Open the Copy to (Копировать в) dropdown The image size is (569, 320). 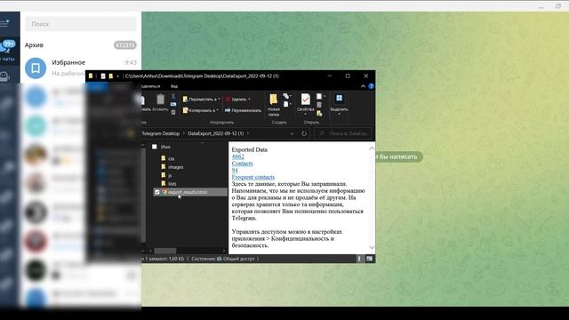click(201, 110)
